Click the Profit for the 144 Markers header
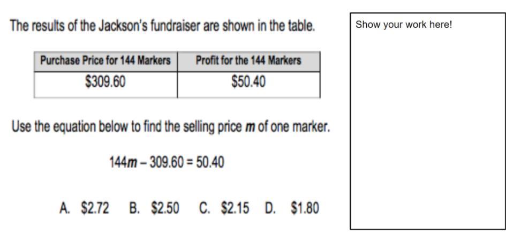The width and height of the screenshot is (506, 233). (248, 61)
